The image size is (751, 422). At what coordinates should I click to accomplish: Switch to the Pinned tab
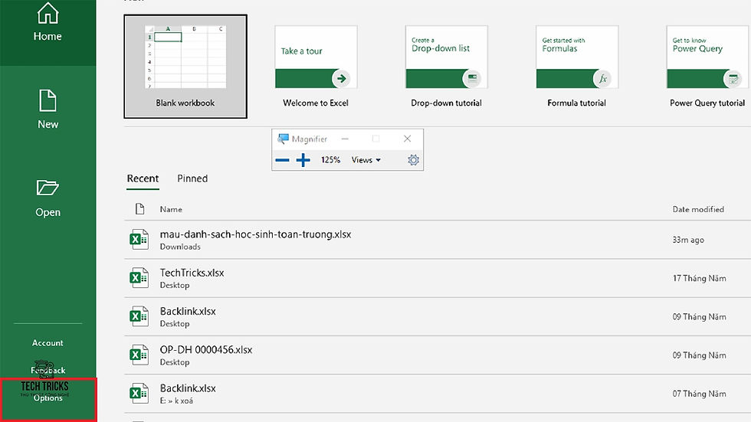[192, 178]
